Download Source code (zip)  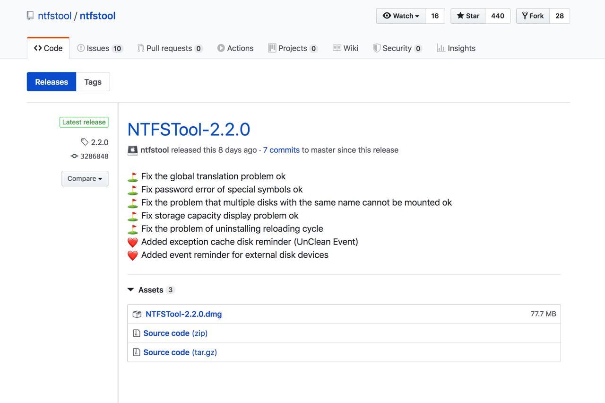click(175, 333)
